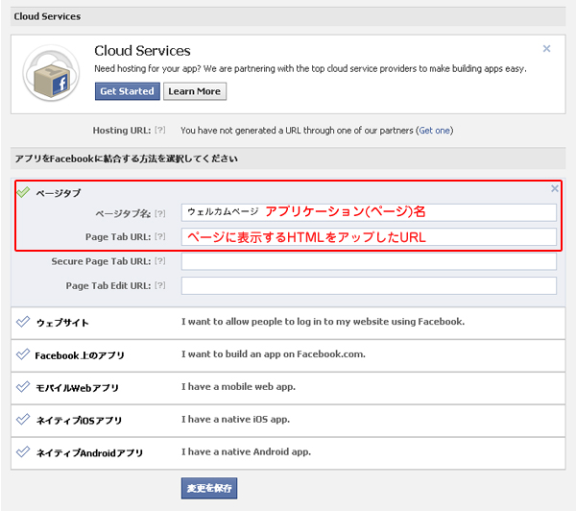
Task: Click into the Secure Page Tab URL field
Action: (369, 261)
